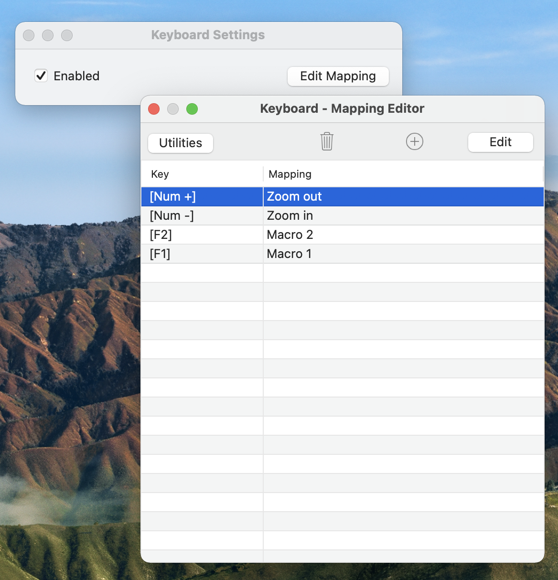Sort by the Mapping column header
Viewport: 558px width, 580px height.
tap(404, 174)
